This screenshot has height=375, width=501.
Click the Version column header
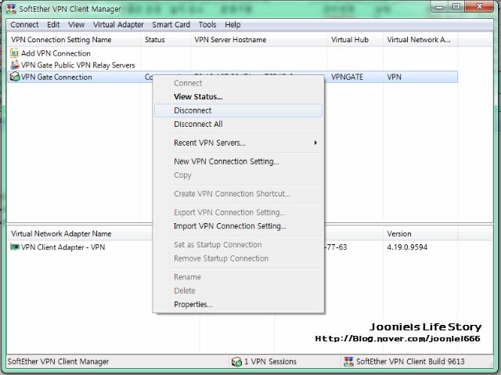[420, 233]
